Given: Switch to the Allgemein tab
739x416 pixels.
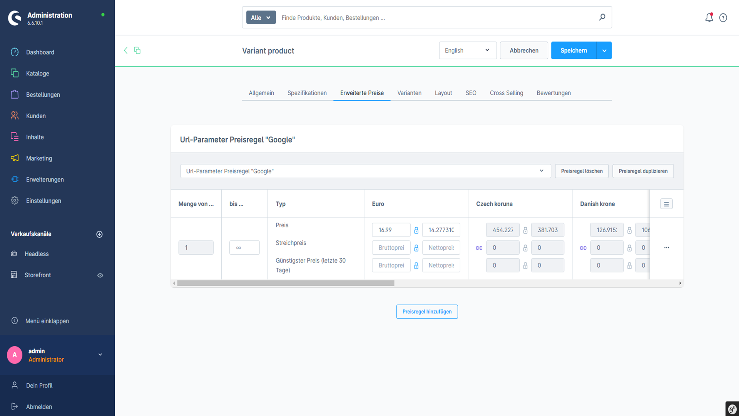Looking at the screenshot, I should (x=261, y=93).
